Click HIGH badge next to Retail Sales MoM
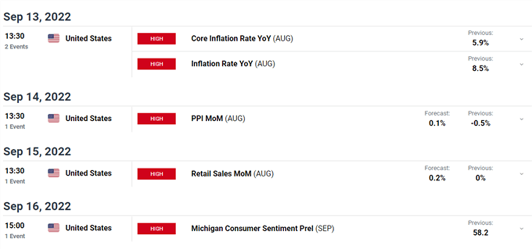532x249 pixels. click(157, 173)
